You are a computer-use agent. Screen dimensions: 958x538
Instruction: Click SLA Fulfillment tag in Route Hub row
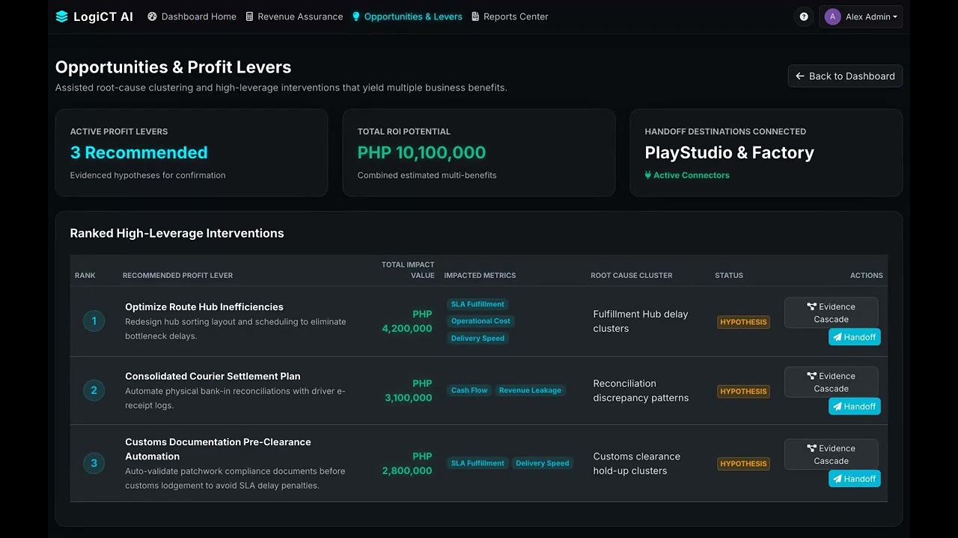[x=478, y=304]
